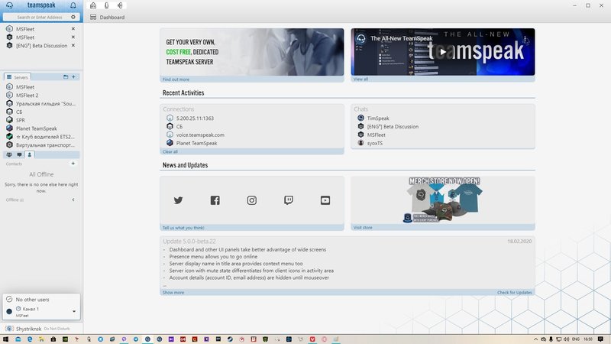Screen dimensions: 611x344
Task: Click Check for Updates
Action: [514, 293]
